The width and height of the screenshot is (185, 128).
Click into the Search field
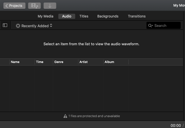point(166,25)
